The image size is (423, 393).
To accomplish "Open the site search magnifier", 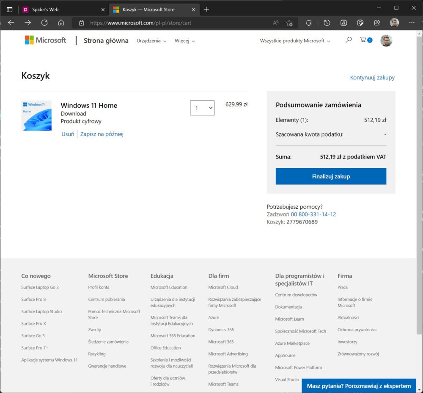I will (x=349, y=40).
